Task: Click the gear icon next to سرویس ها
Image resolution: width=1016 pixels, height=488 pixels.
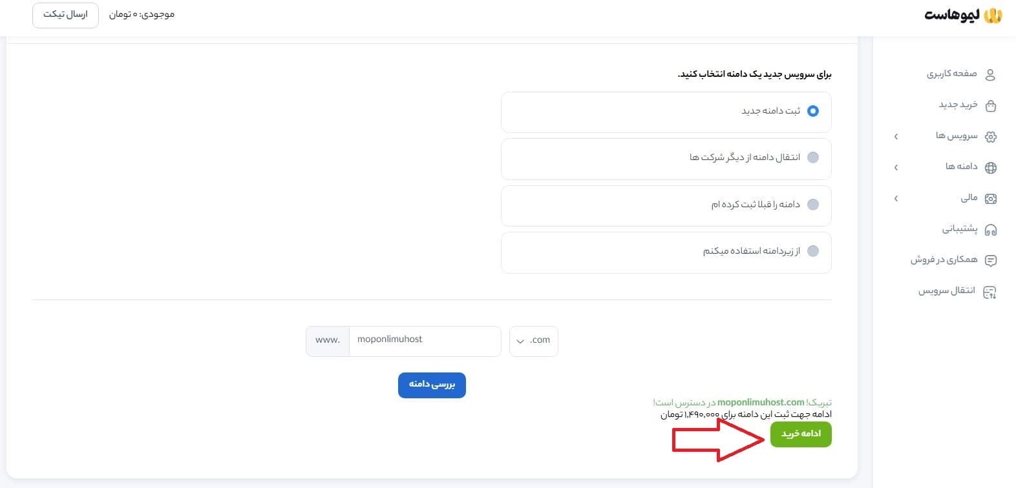Action: pyautogui.click(x=991, y=136)
